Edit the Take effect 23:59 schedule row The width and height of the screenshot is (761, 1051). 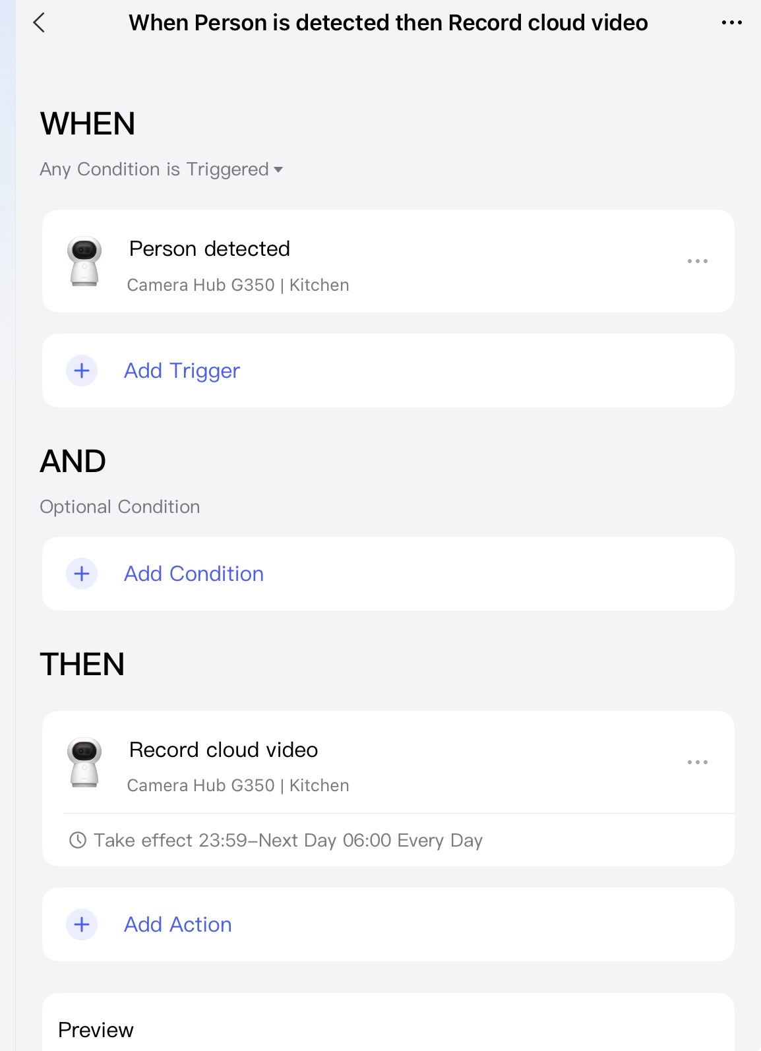coord(288,841)
